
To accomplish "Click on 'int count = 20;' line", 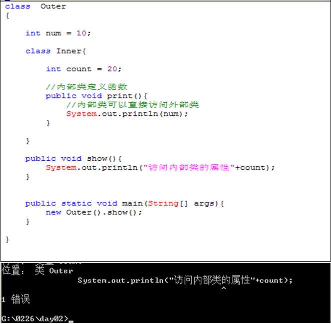I will (x=83, y=69).
